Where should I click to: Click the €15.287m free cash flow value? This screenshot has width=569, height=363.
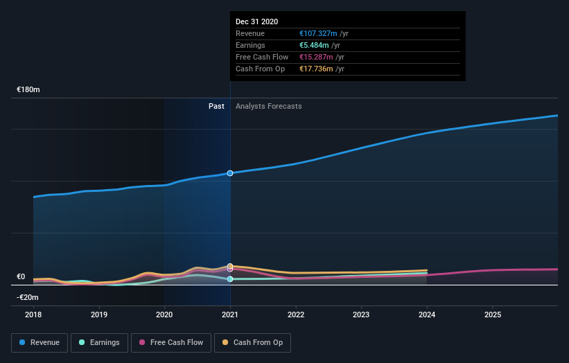click(316, 57)
